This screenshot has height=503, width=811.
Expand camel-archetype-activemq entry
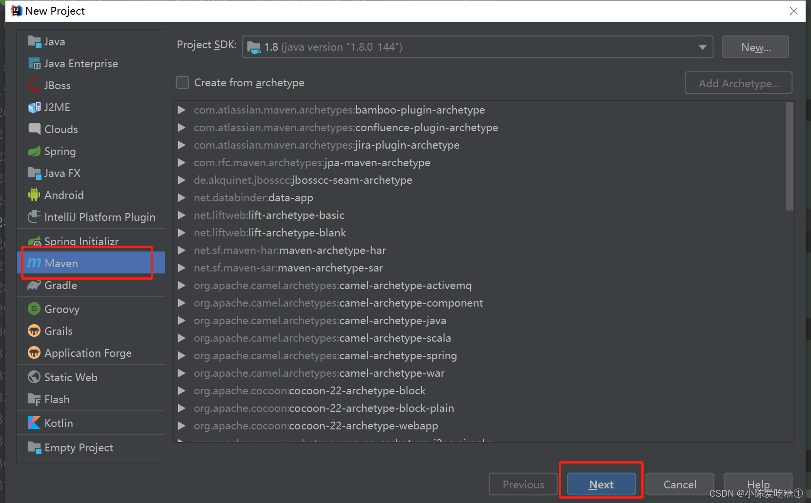click(182, 286)
